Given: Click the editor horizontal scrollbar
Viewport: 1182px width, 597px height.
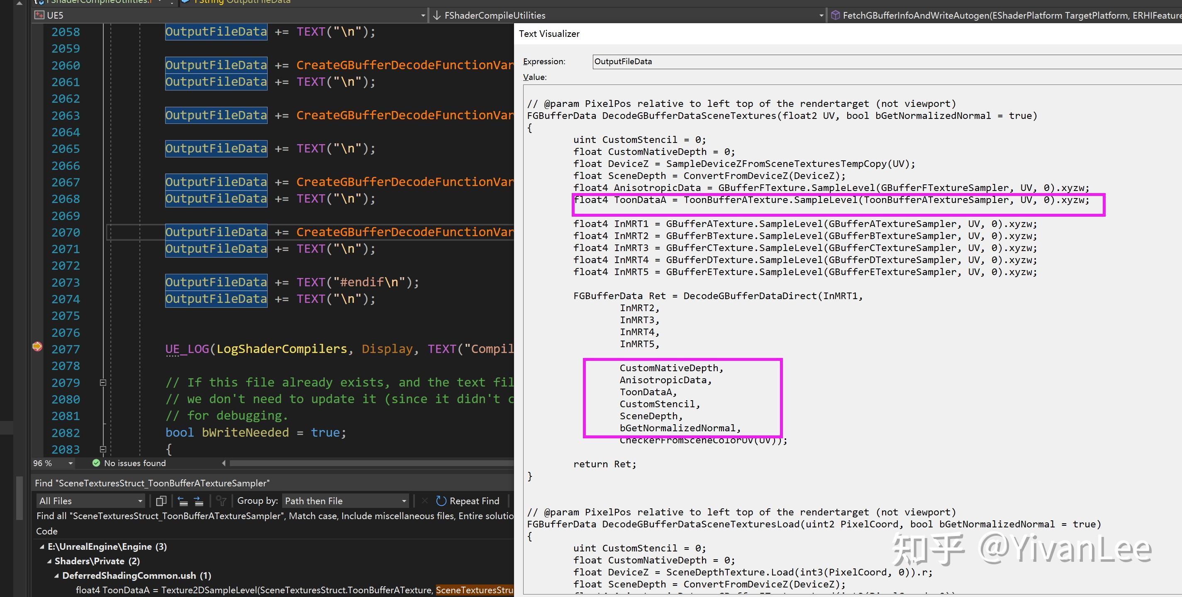Looking at the screenshot, I should [x=367, y=463].
